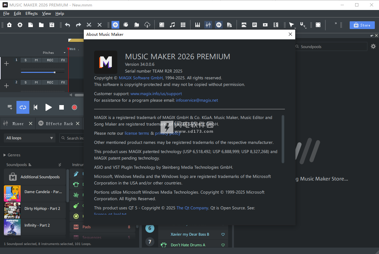The width and height of the screenshot is (379, 254).
Task: Open the license terms link
Action: tap(137, 133)
